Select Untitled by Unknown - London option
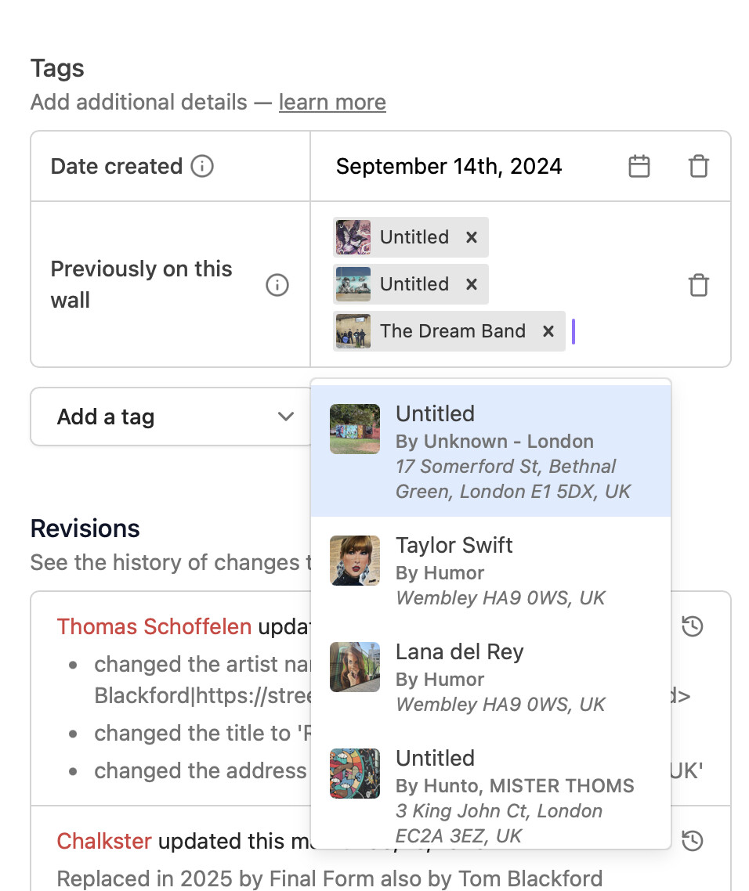This screenshot has height=891, width=749. (490, 451)
